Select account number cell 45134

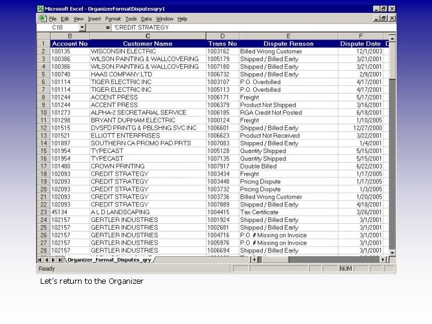click(70, 212)
